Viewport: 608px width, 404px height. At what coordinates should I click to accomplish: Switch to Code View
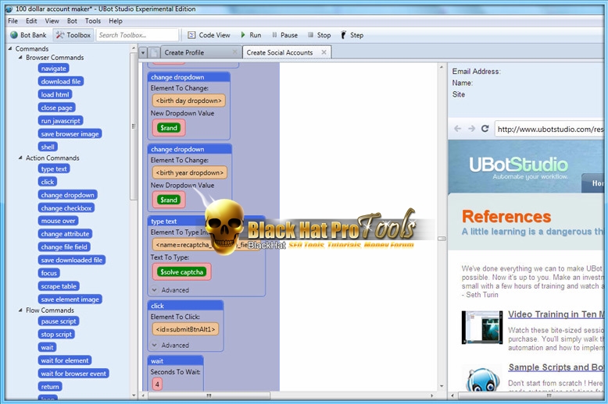[209, 35]
